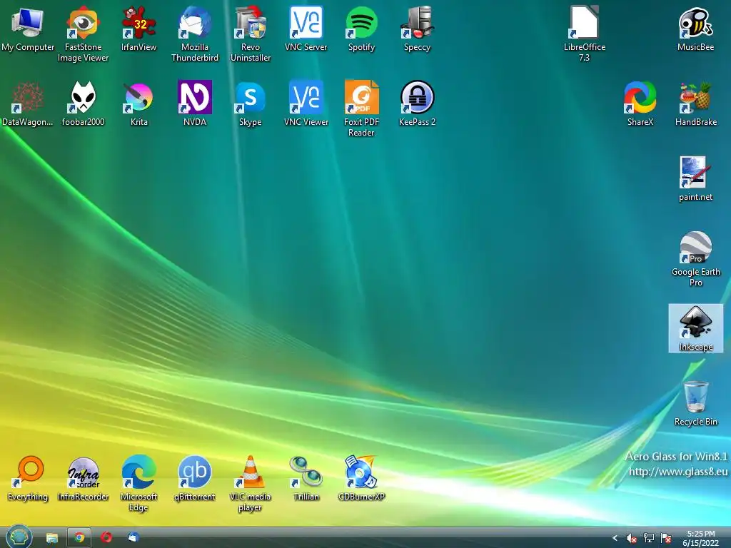Screen dimensions: 731x548
Task: Click the highlighted Inkscape icon
Action: point(695,328)
